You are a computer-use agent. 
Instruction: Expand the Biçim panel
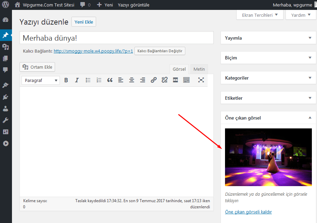[x=310, y=58]
